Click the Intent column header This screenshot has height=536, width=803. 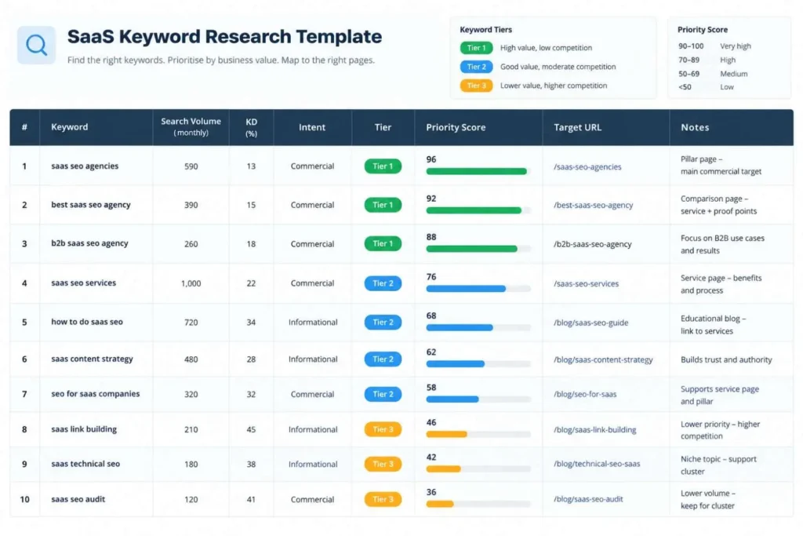pyautogui.click(x=312, y=127)
